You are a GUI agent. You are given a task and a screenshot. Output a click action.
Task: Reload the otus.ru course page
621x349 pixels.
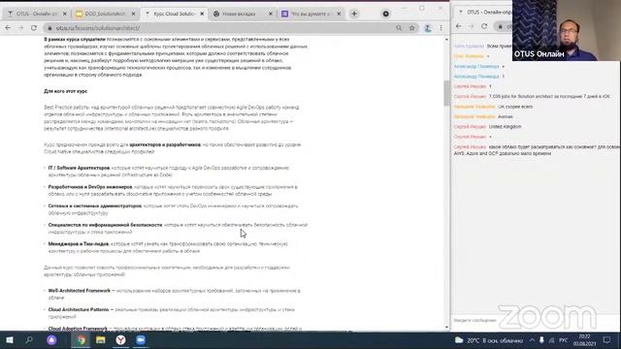34,28
